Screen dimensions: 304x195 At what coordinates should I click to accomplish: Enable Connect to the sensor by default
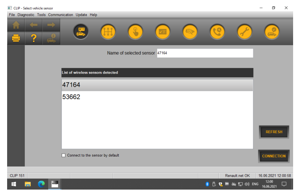point(63,155)
